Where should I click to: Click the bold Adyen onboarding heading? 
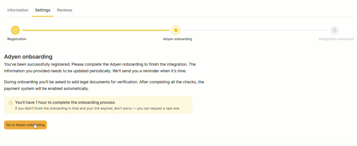[28, 56]
